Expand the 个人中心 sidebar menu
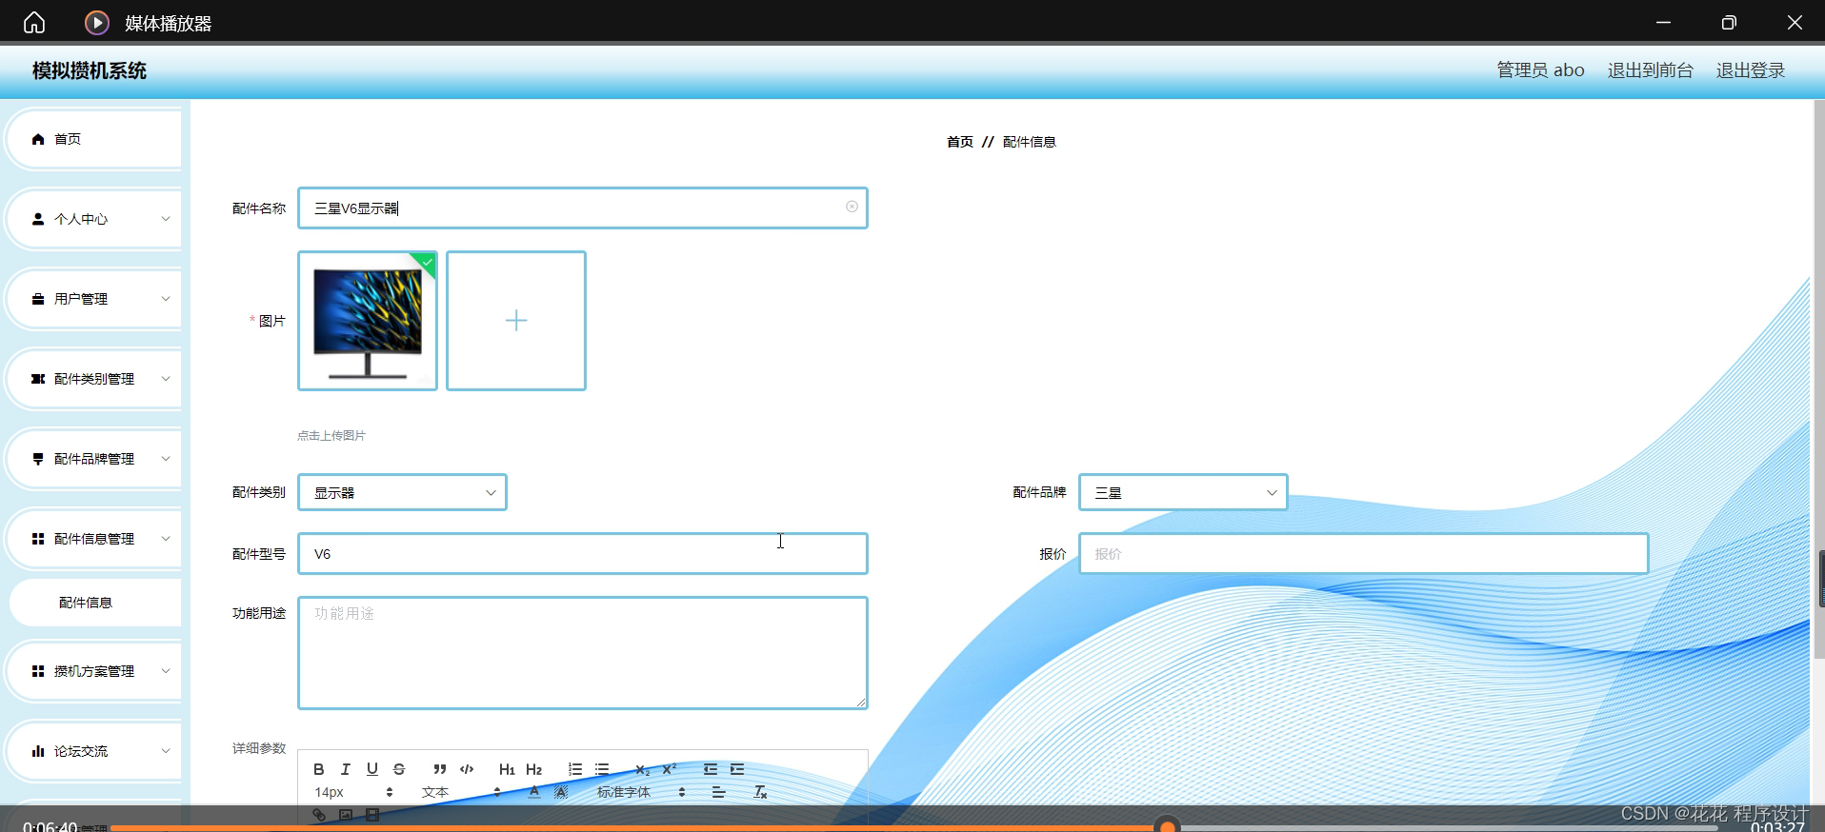 (x=93, y=219)
